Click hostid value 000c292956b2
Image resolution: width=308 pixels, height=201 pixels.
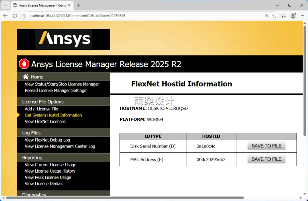(211, 160)
